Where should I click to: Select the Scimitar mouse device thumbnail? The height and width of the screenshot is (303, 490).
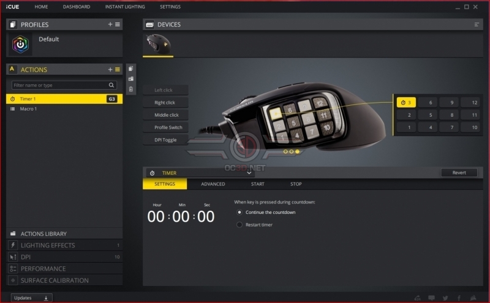click(158, 44)
